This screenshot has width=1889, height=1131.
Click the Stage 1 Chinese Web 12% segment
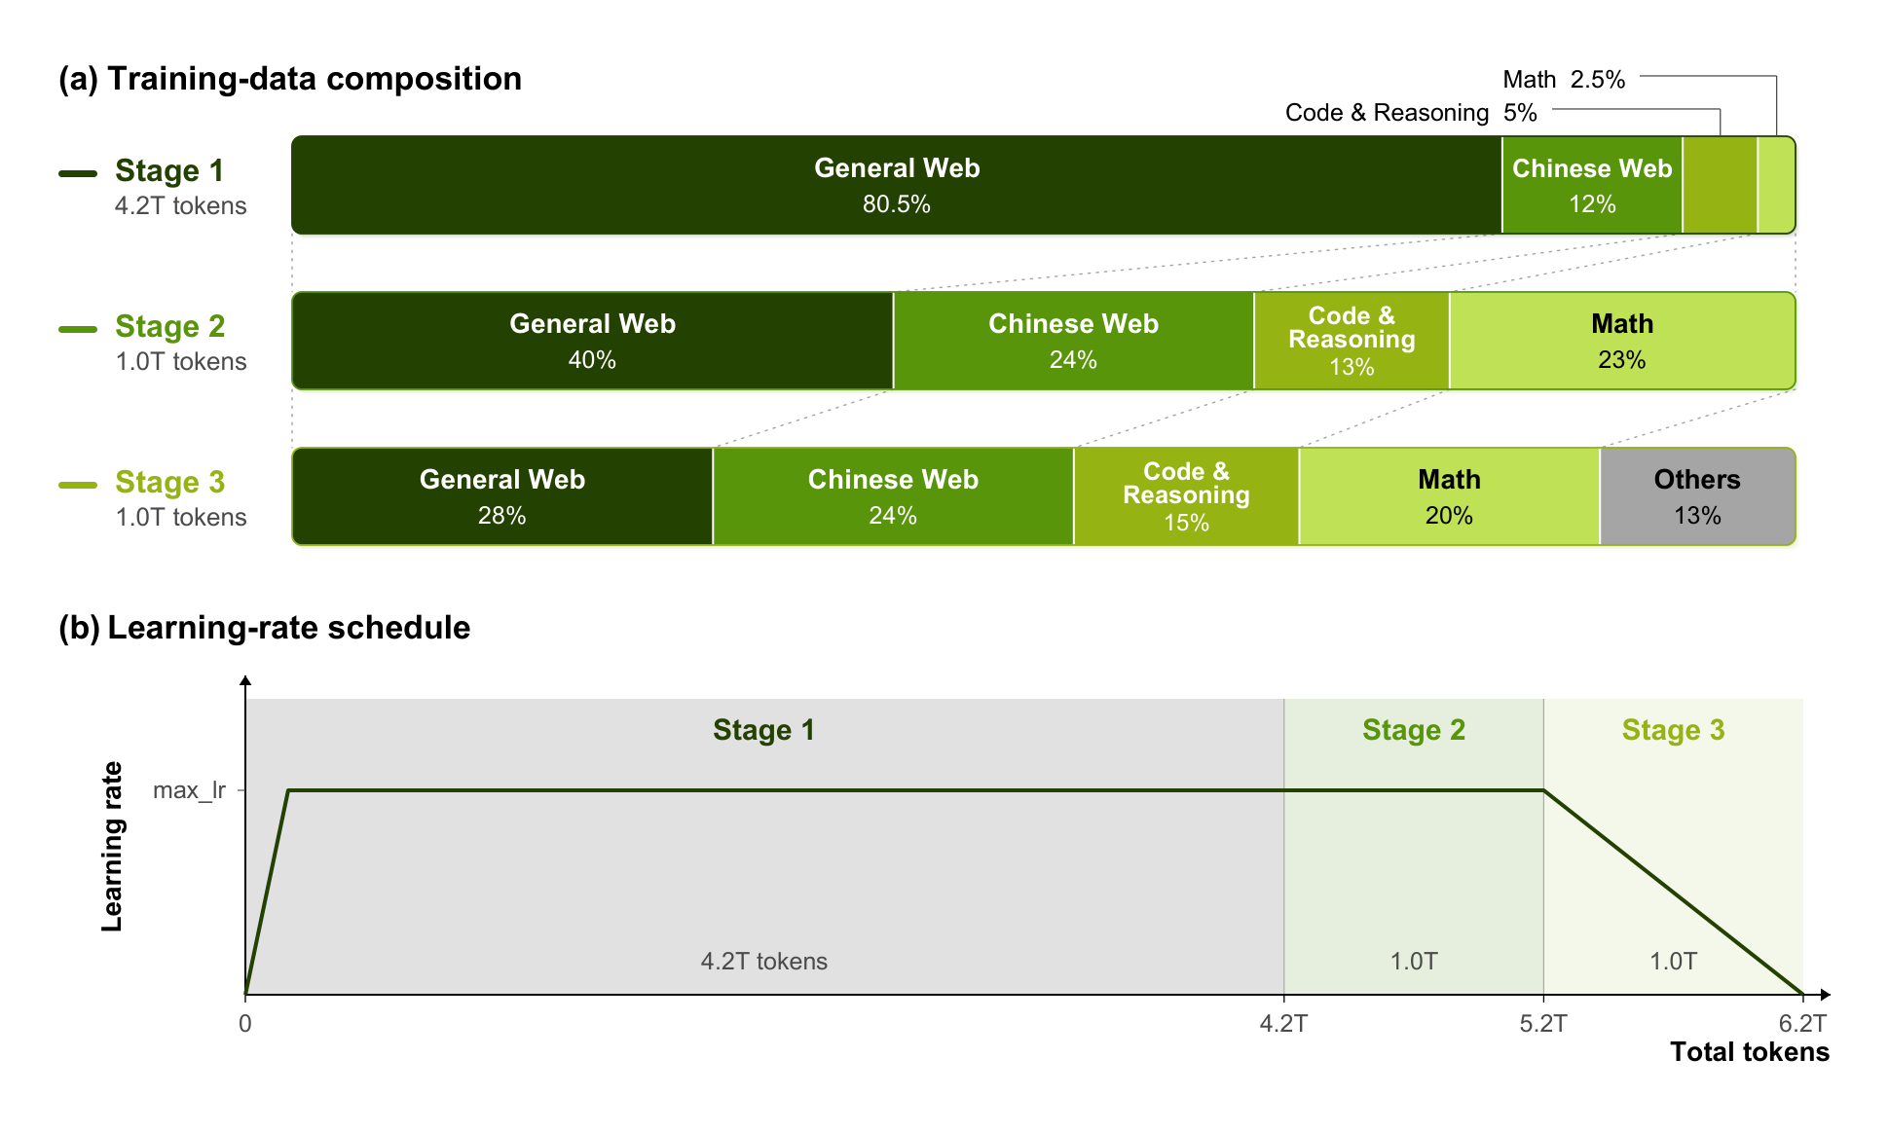[1592, 185]
